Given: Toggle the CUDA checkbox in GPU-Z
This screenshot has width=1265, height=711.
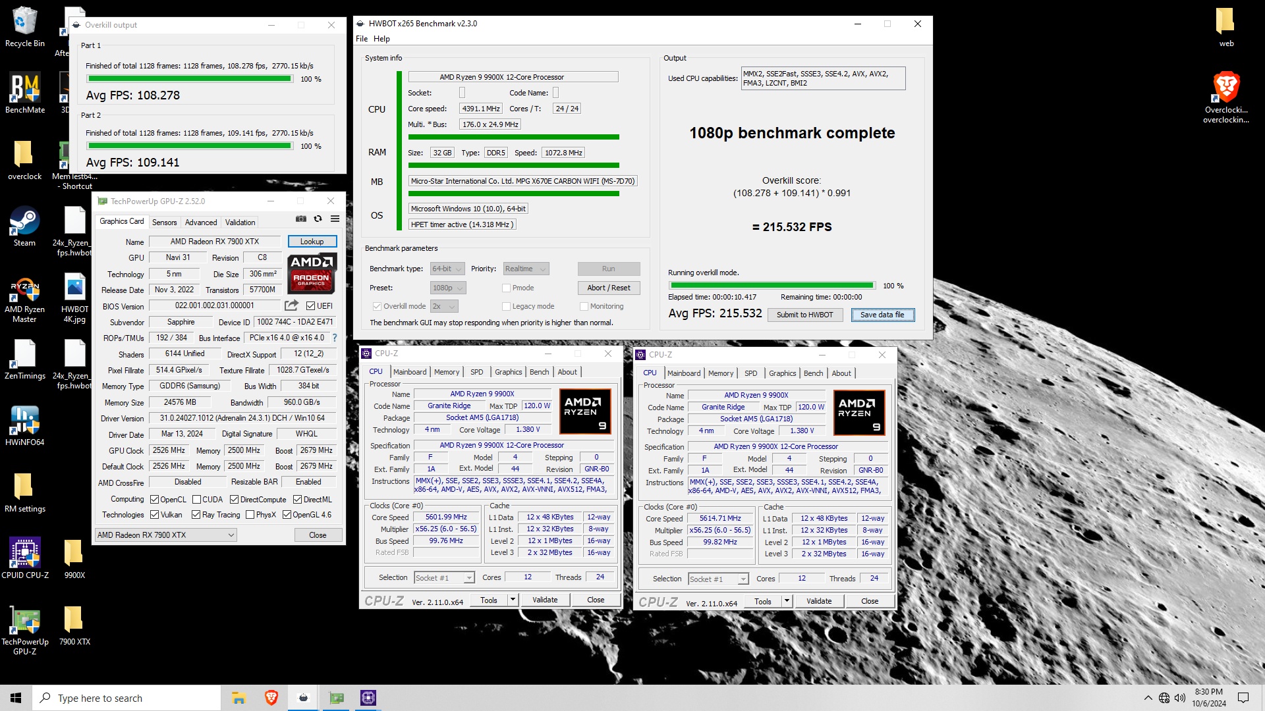Looking at the screenshot, I should [x=196, y=500].
